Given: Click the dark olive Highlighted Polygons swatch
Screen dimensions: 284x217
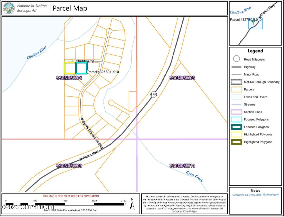Looking at the screenshot, I should click(236, 142).
